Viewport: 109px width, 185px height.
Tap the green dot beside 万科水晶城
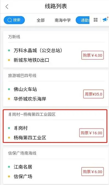point(9,50)
